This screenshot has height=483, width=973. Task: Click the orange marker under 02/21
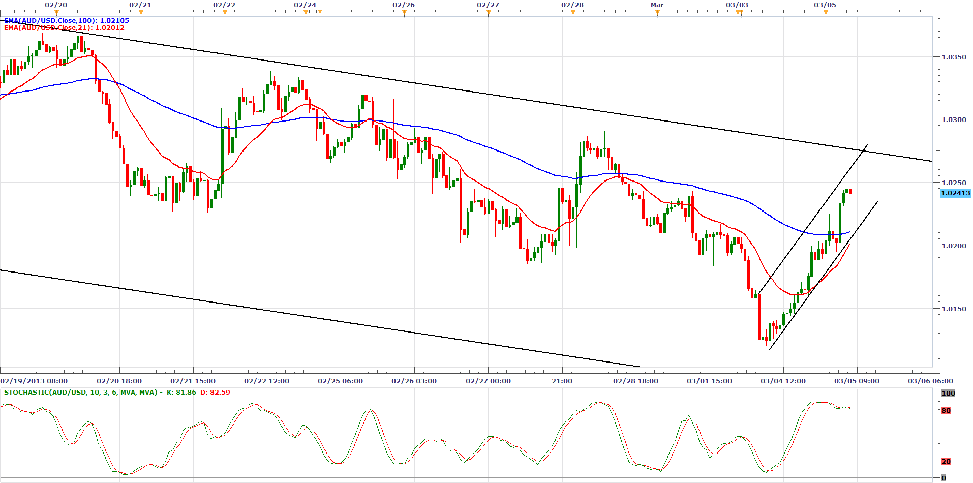pyautogui.click(x=141, y=13)
